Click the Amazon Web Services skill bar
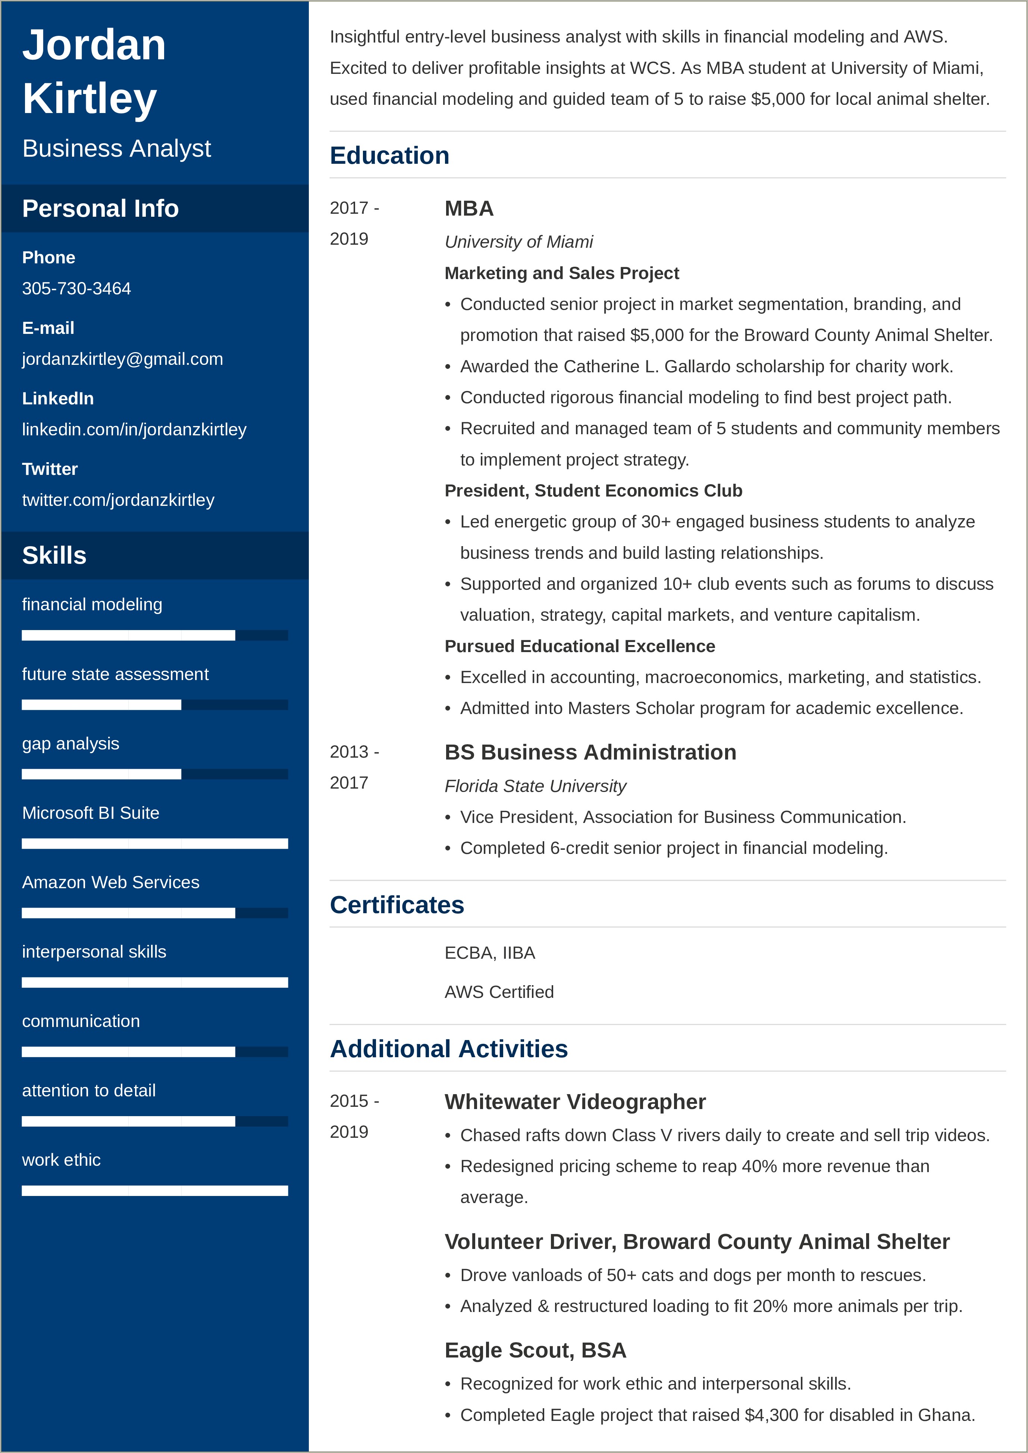The image size is (1028, 1453). click(145, 912)
